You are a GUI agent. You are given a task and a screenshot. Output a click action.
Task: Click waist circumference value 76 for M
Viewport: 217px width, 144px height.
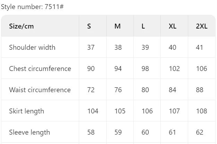tap(118, 90)
